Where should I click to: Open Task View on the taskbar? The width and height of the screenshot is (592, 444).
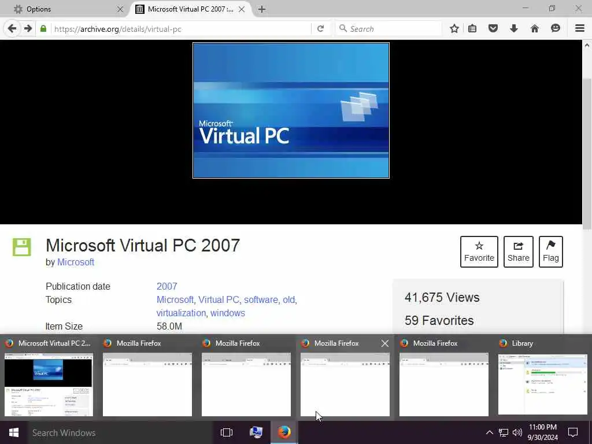[227, 432]
